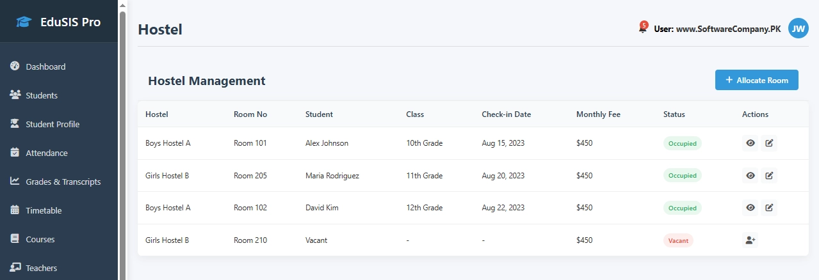Click the Status column header
The image size is (819, 280).
[674, 114]
